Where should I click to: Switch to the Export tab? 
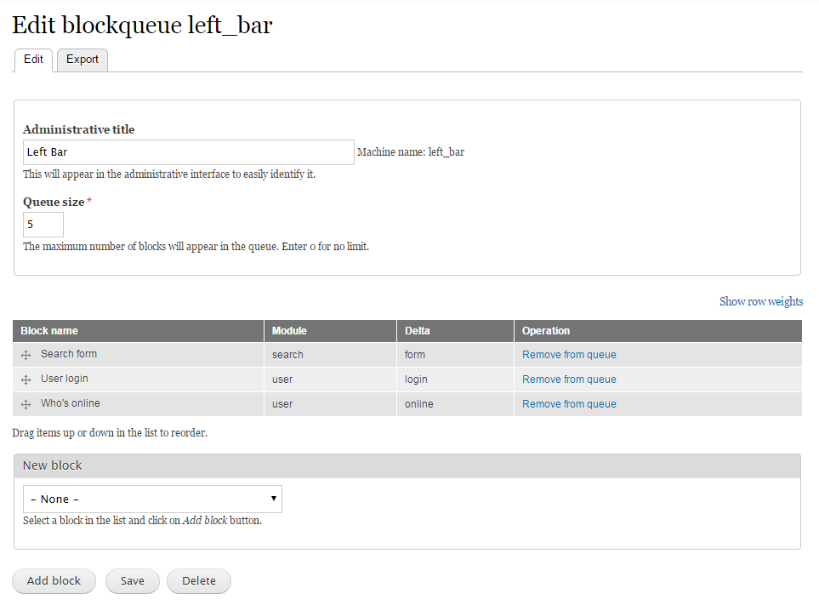pyautogui.click(x=82, y=60)
